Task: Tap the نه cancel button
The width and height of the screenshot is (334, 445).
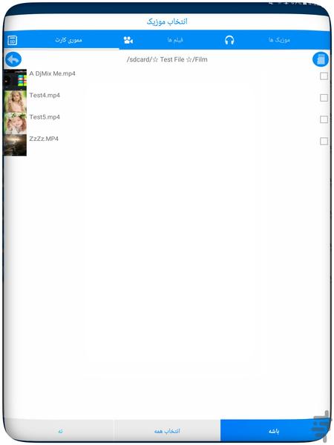Action: pos(60,431)
